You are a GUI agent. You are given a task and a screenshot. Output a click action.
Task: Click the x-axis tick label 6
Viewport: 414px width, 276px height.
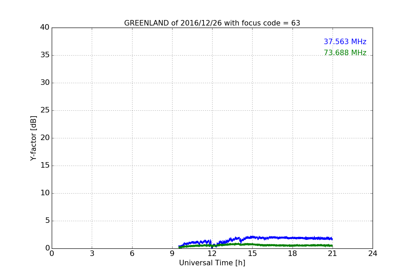(132, 254)
